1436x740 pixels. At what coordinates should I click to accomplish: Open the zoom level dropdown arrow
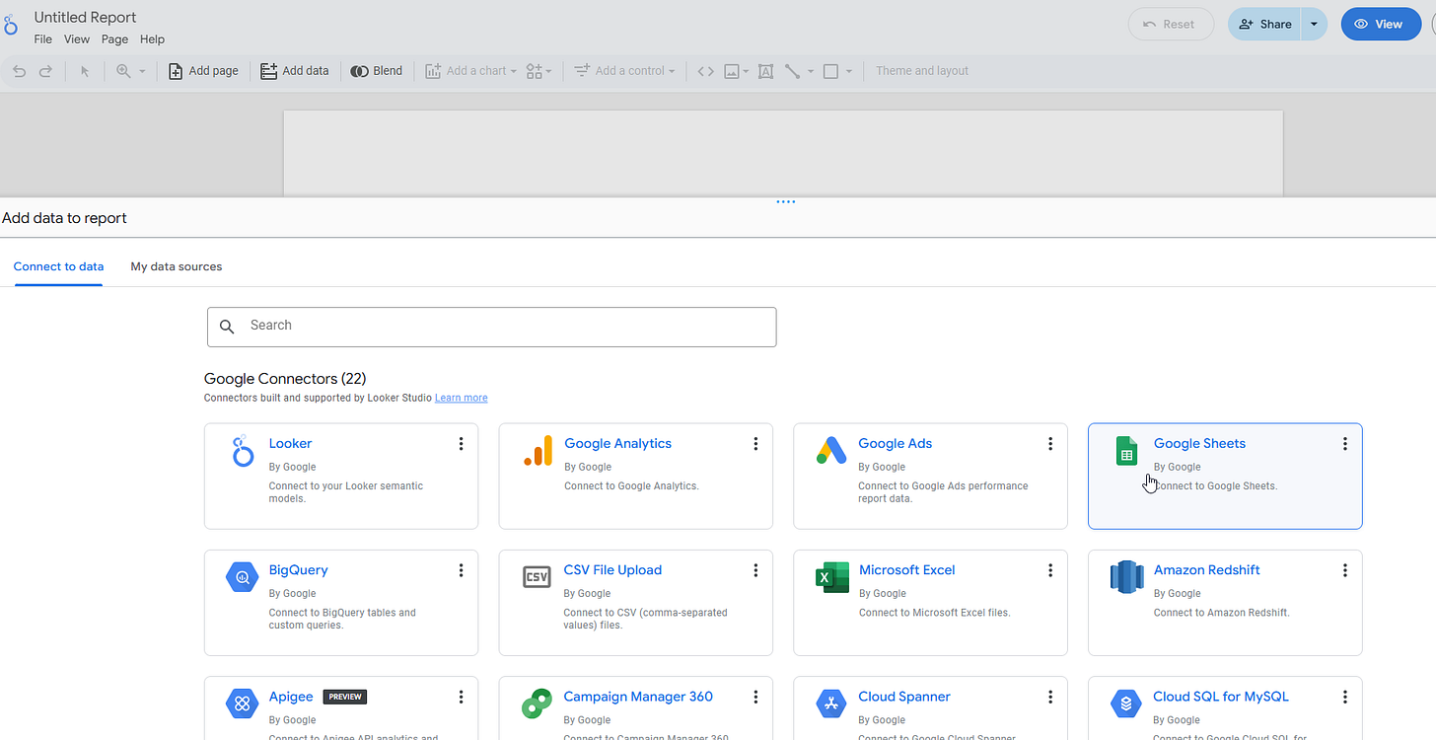[x=142, y=71]
